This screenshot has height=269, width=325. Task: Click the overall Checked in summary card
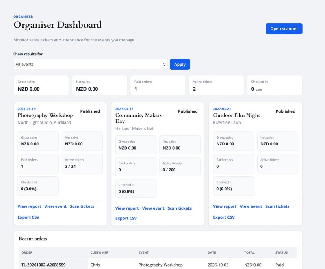[x=275, y=85]
